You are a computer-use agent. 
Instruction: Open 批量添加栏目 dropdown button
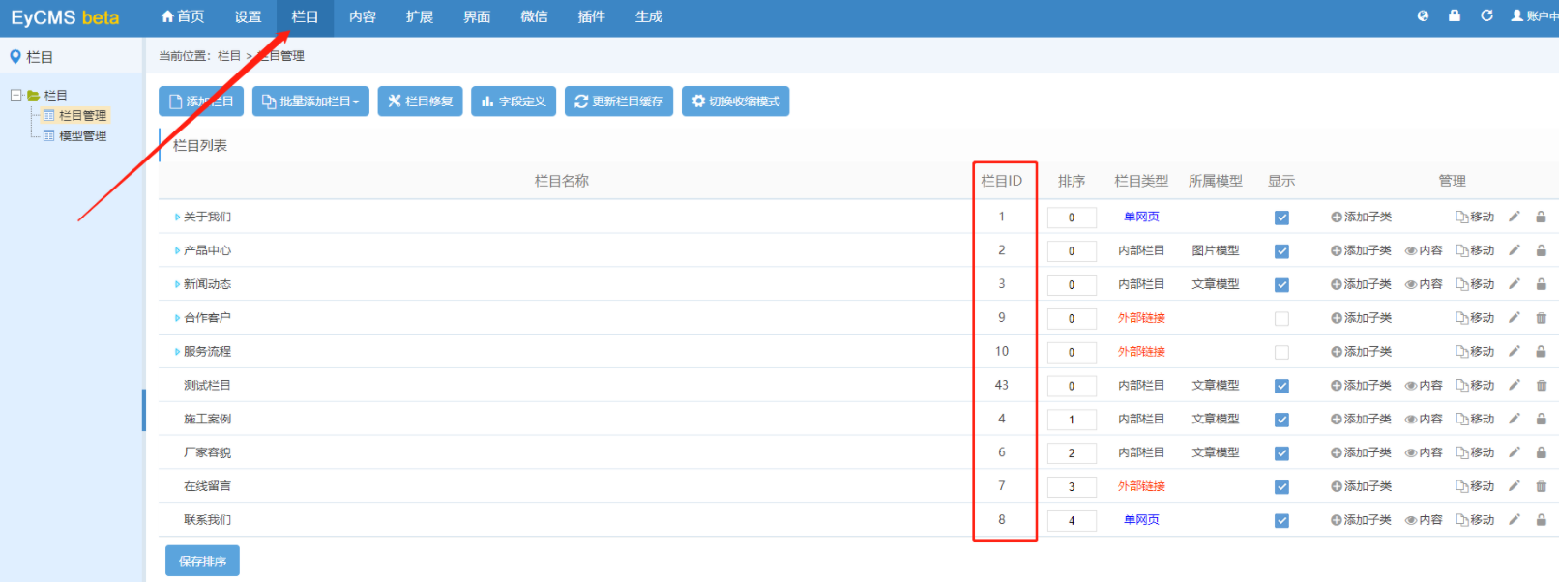(x=310, y=102)
